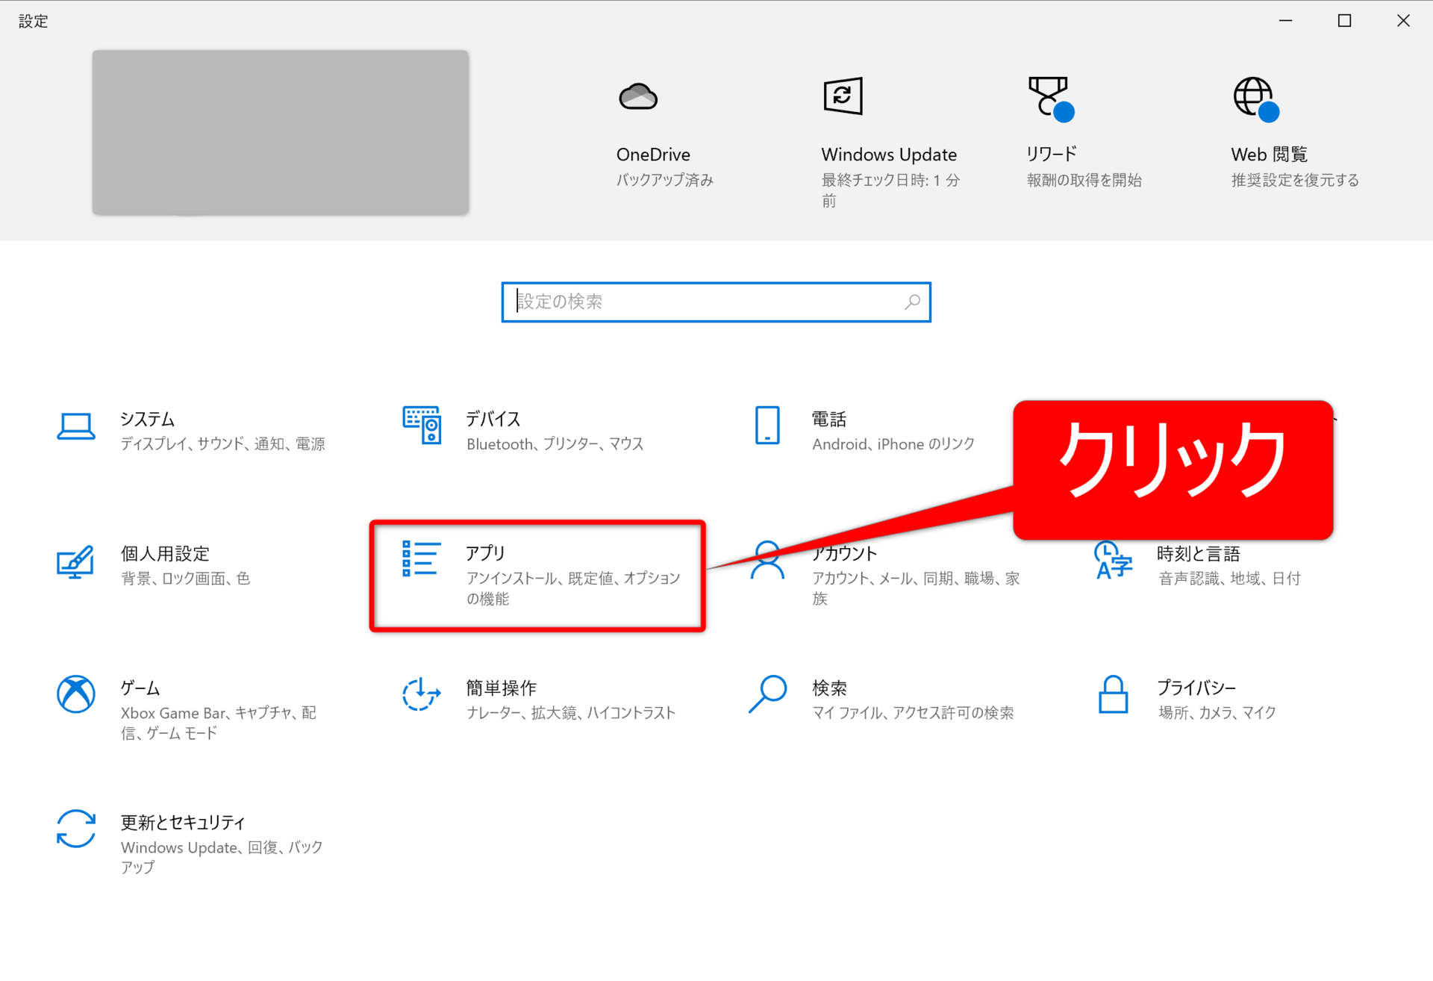Open 個人用設定 paintbrush icon
Viewport: 1433px width, 981px height.
(x=75, y=562)
